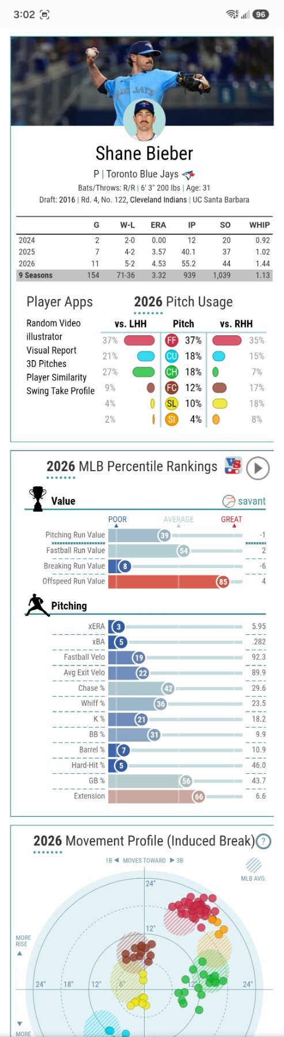Select the CU curveball pitch badge
This screenshot has height=1037, width=284.
pyautogui.click(x=171, y=356)
